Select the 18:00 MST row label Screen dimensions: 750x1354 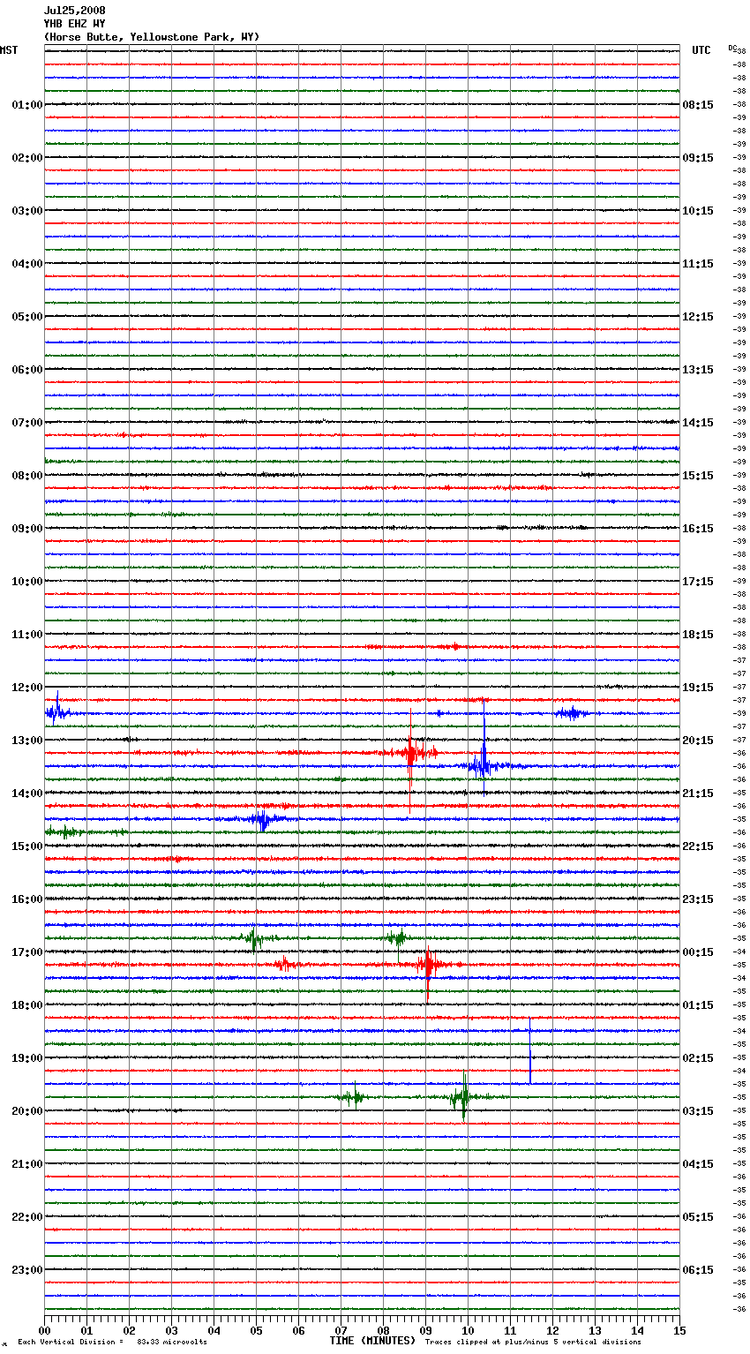(x=27, y=1005)
